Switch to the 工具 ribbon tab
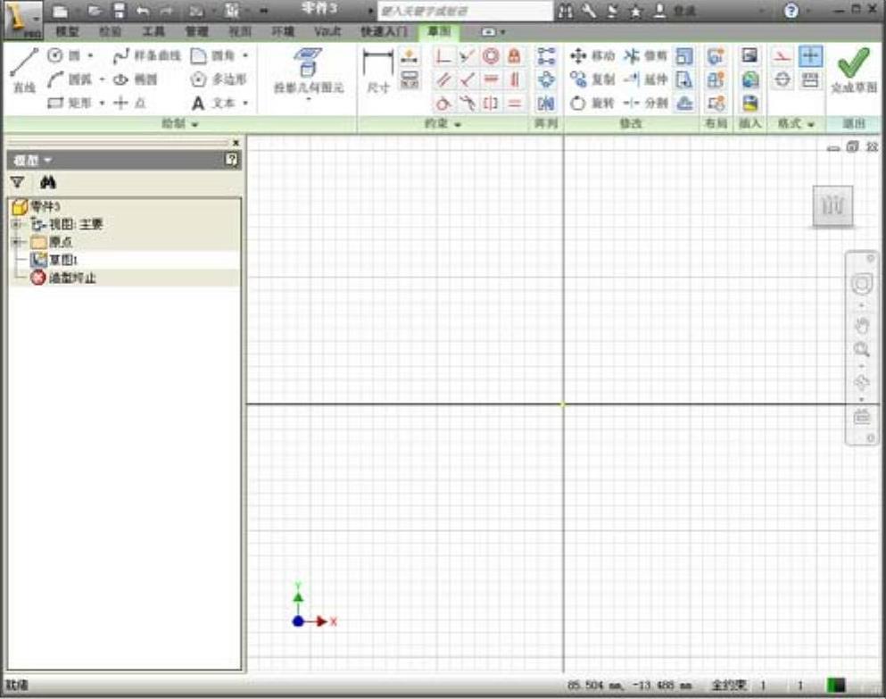Viewport: 886px width, 699px height. (x=153, y=31)
